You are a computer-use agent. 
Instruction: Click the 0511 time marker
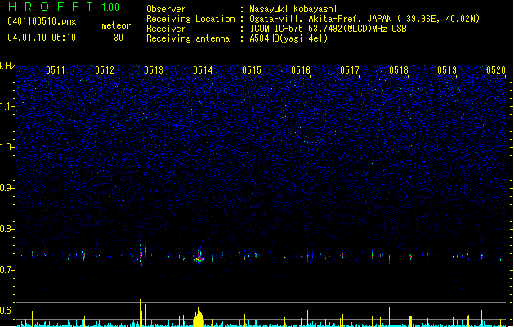point(56,70)
